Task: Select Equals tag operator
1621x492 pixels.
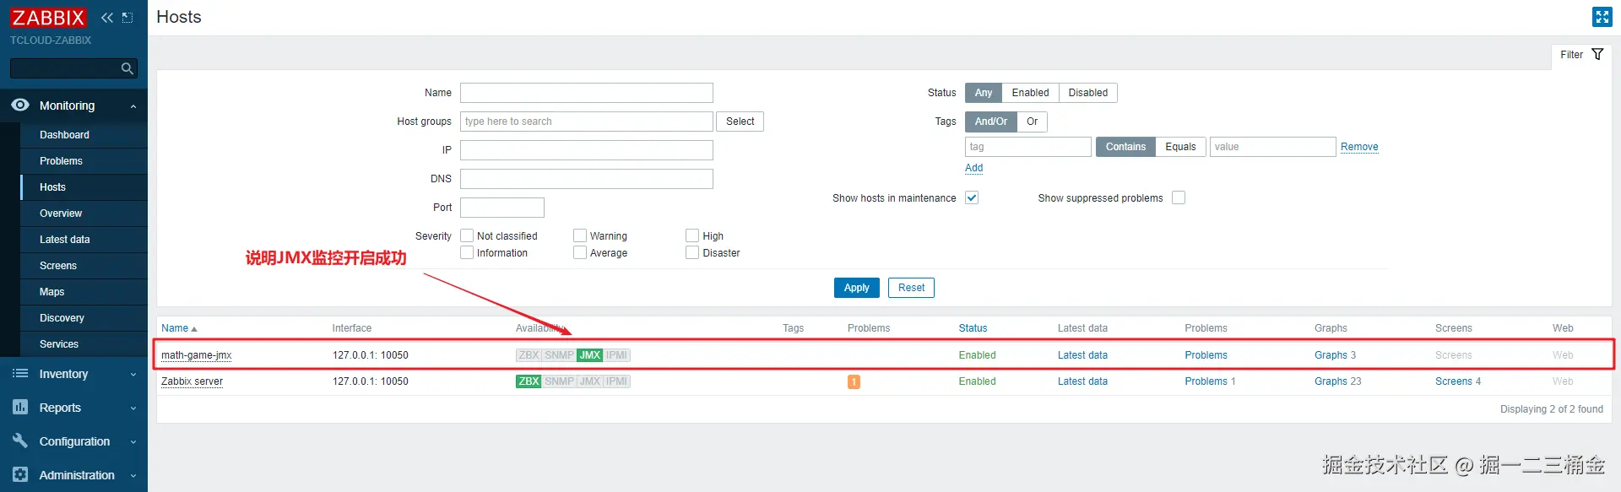Action: click(x=1180, y=147)
